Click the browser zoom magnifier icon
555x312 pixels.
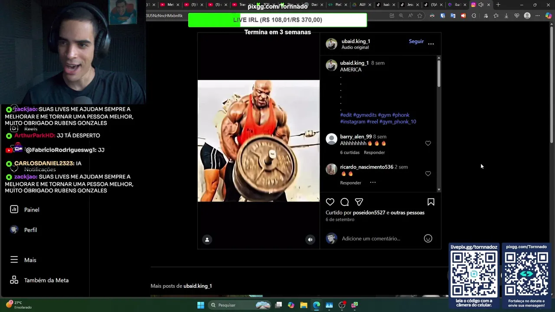401,16
